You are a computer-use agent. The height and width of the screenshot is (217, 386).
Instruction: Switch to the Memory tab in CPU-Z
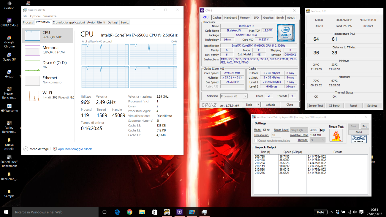pyautogui.click(x=245, y=18)
